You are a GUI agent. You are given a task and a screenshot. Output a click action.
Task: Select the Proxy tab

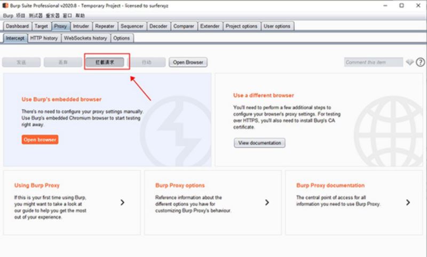[x=60, y=26]
